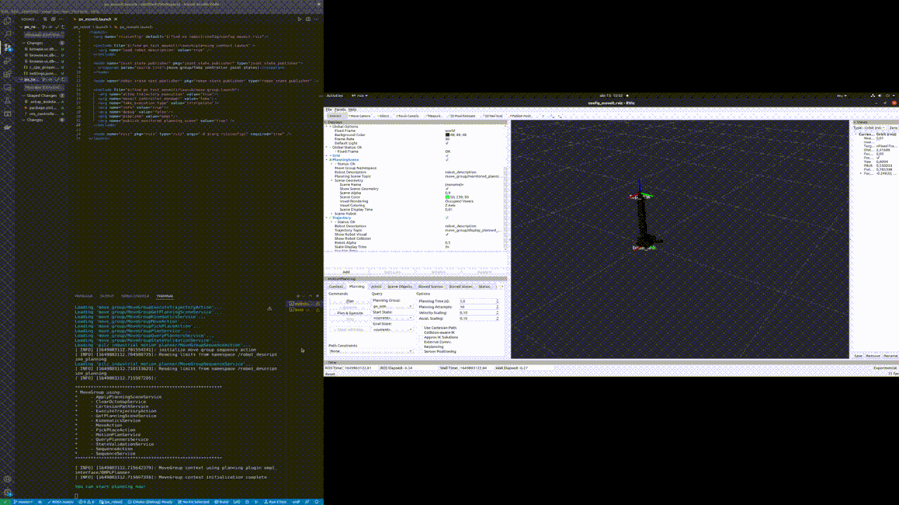Select Publish Point tool in RViz
This screenshot has height=505, width=899.
(x=520, y=116)
